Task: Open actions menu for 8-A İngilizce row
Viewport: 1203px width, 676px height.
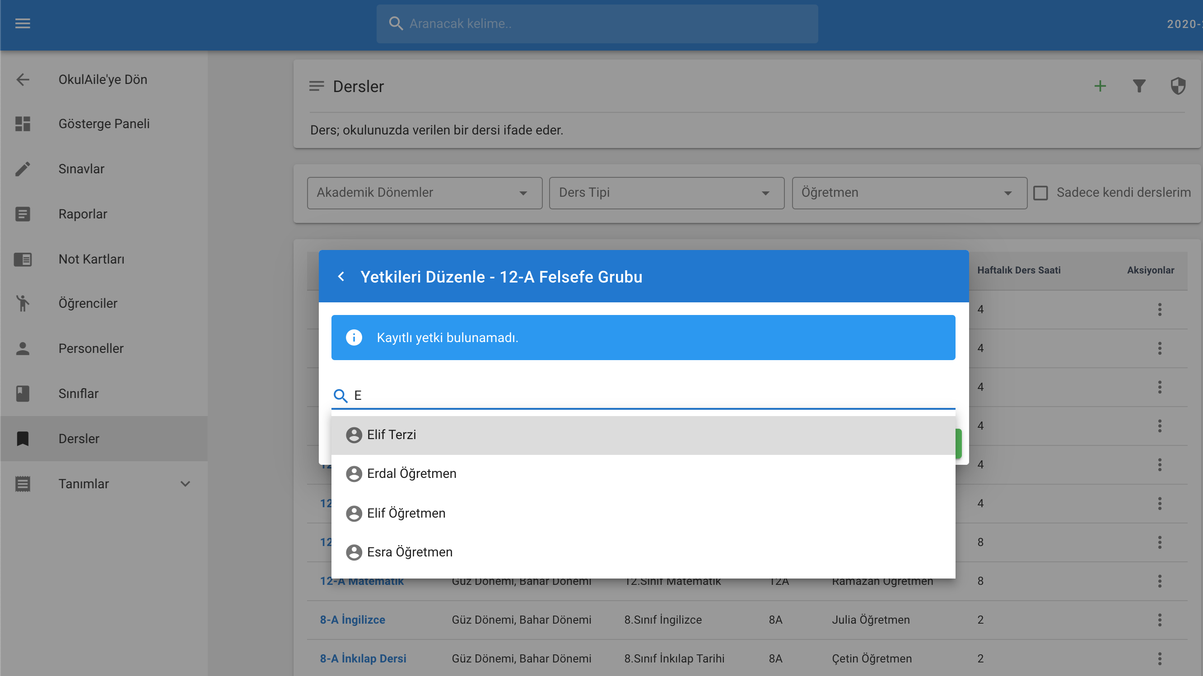Action: (1159, 620)
